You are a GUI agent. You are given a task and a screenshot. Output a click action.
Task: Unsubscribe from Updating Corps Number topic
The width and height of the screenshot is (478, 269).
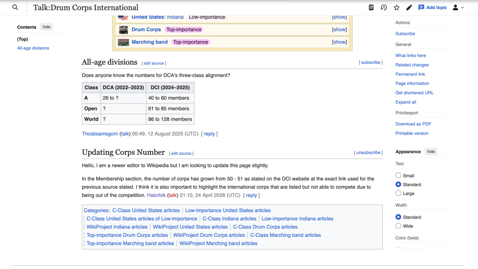click(369, 152)
